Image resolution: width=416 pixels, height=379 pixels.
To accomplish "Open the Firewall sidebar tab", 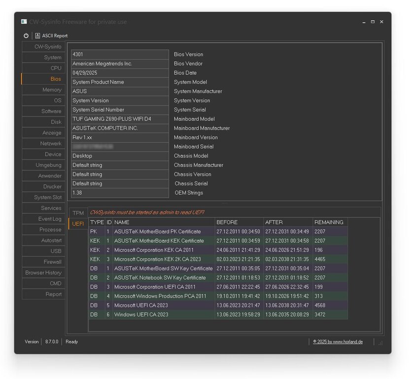I will pos(43,262).
